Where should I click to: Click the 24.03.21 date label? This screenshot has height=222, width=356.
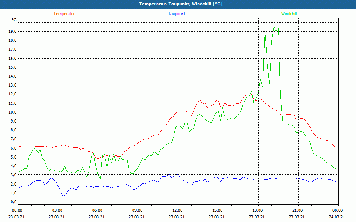337,217
